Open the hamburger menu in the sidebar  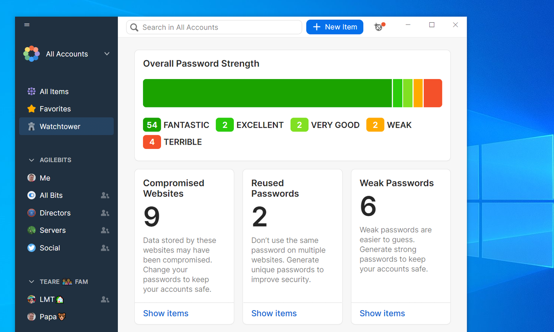27,25
